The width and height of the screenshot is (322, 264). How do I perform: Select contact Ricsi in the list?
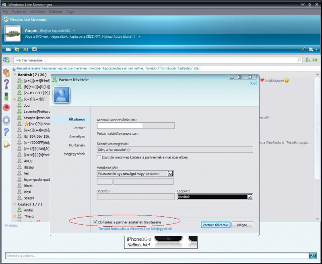point(27,192)
